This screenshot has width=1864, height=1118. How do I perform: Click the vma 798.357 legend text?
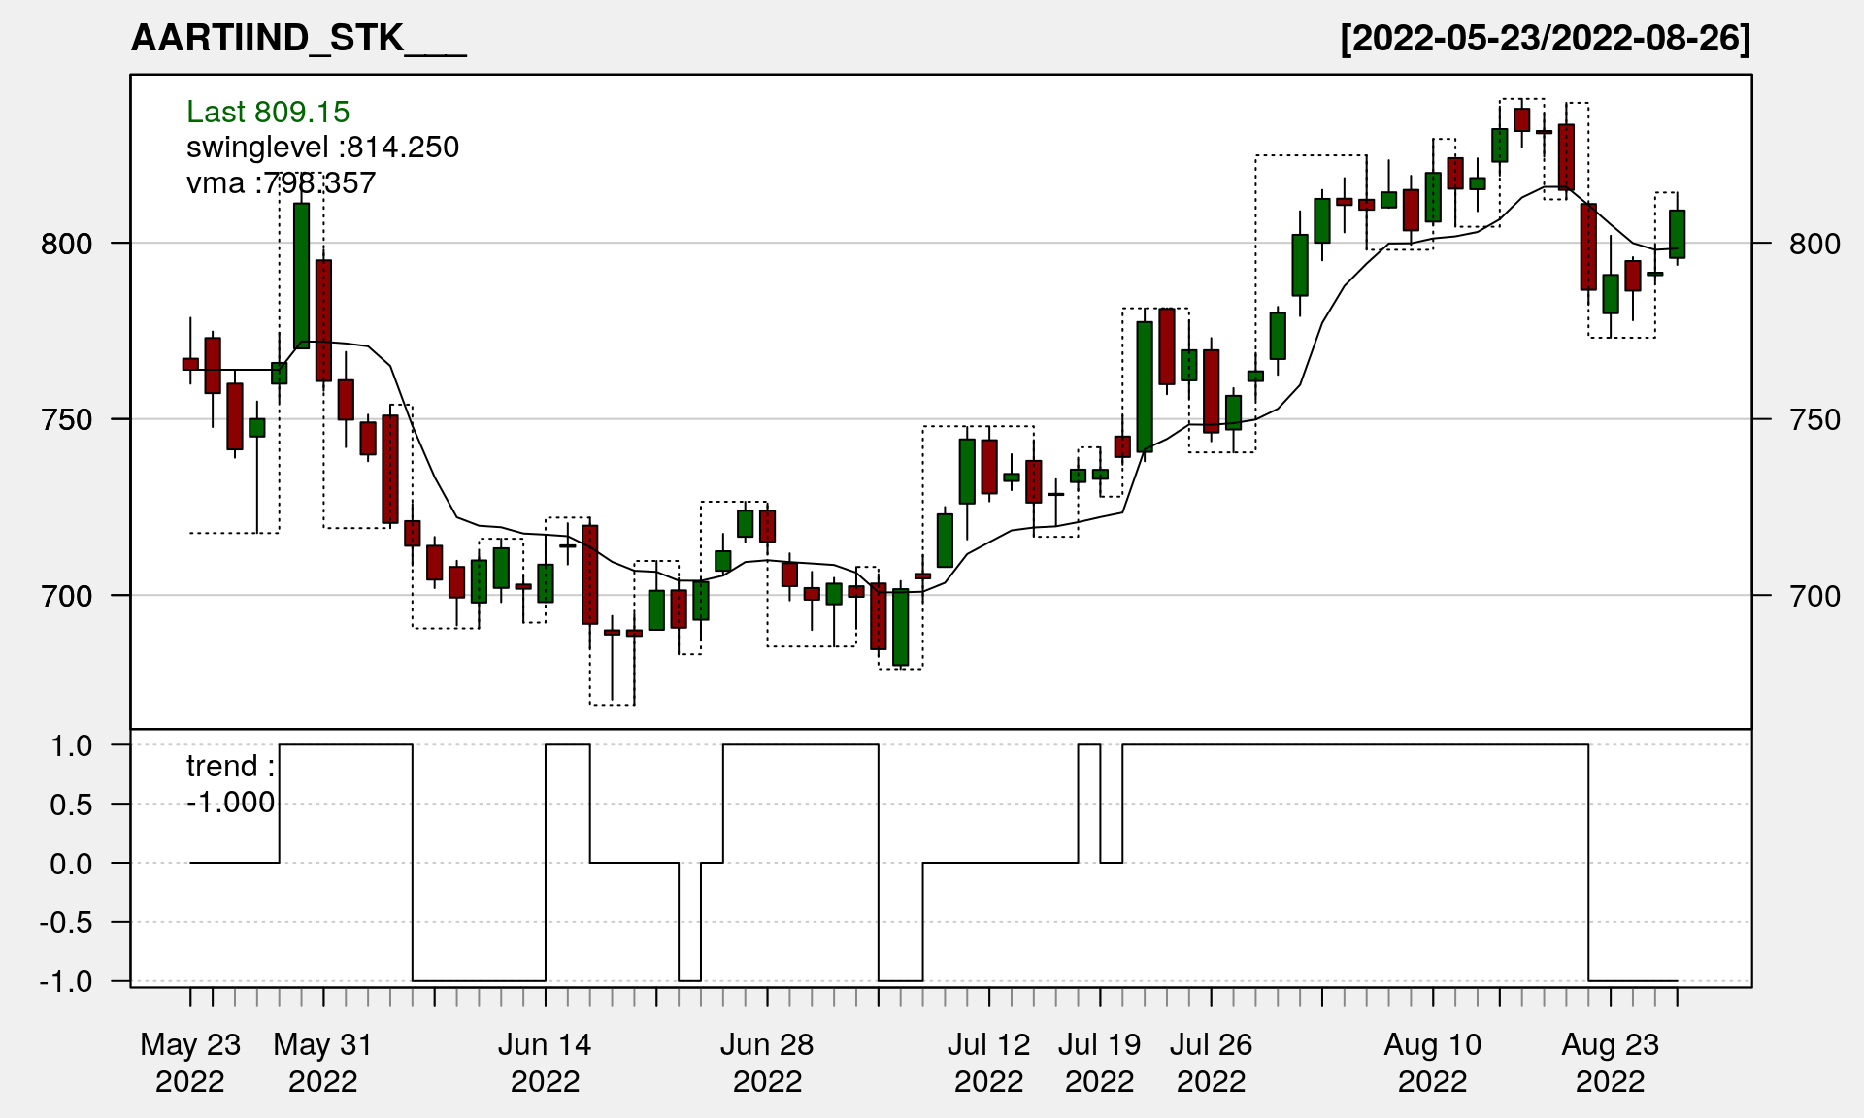click(x=281, y=183)
